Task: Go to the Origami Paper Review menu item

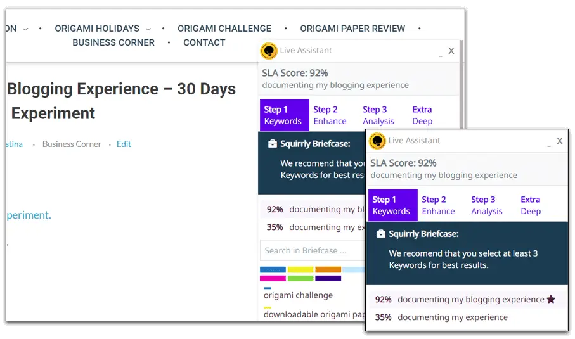Action: [x=352, y=29]
